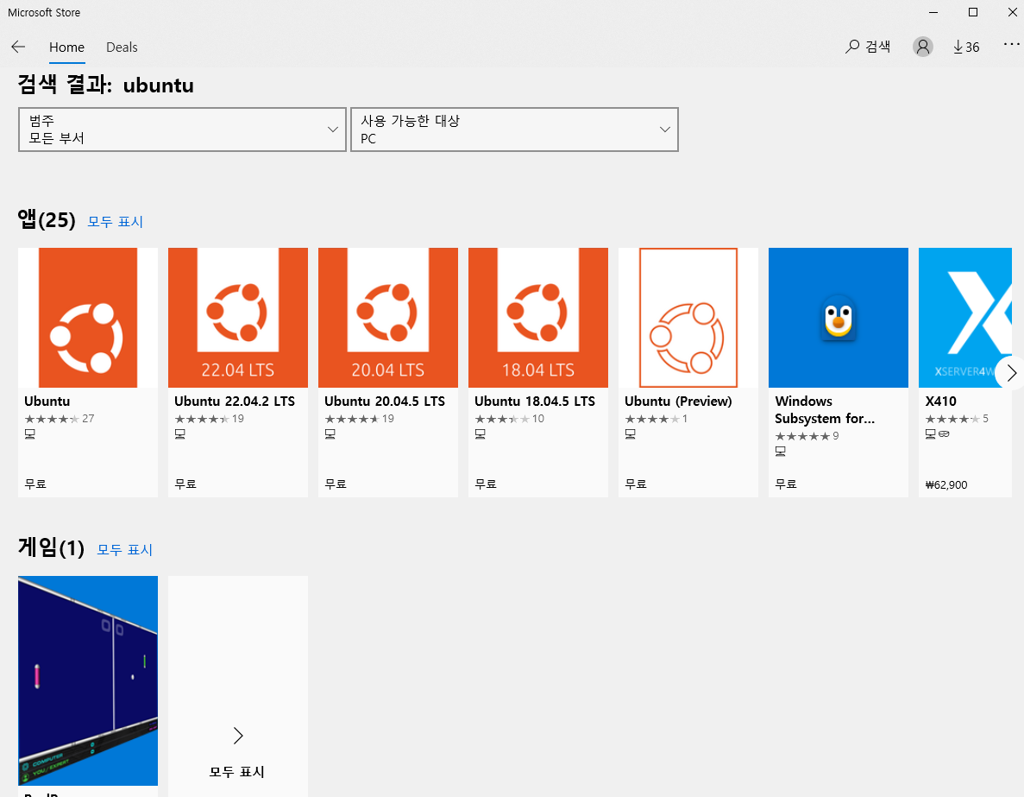The image size is (1024, 797).
Task: Go back with the arrow icon
Action: (x=18, y=47)
